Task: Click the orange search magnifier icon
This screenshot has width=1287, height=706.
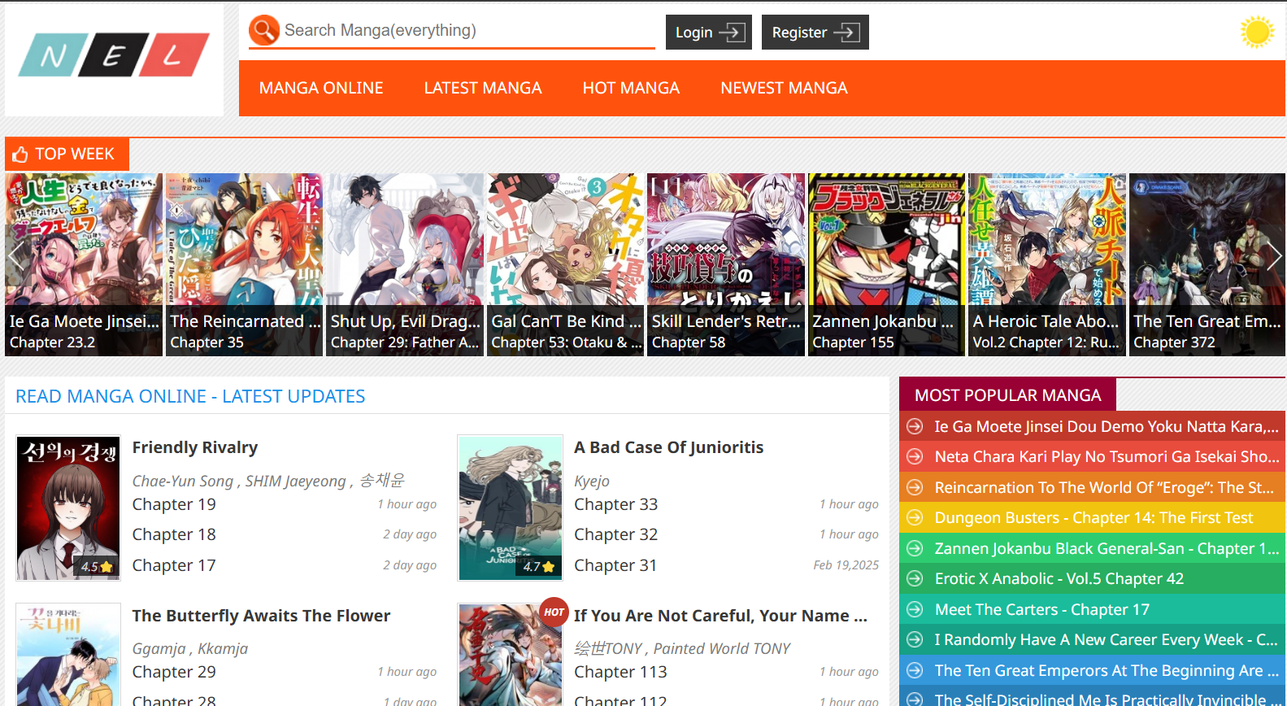Action: (x=264, y=31)
